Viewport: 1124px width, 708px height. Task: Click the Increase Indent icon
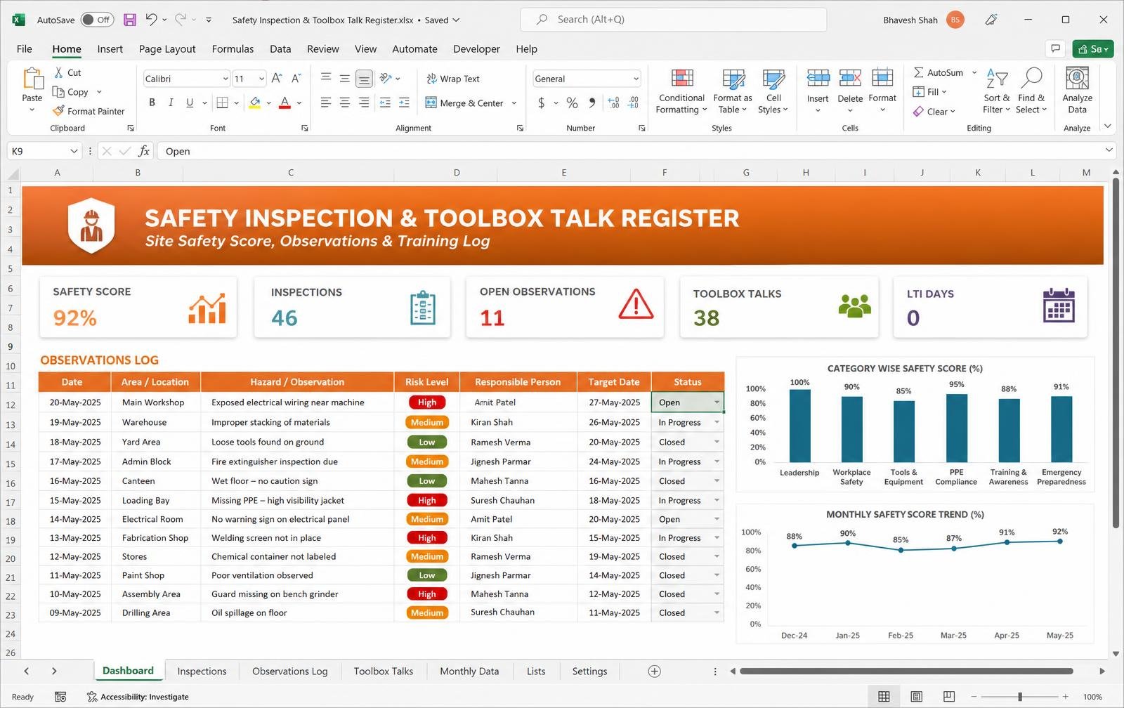click(x=404, y=103)
